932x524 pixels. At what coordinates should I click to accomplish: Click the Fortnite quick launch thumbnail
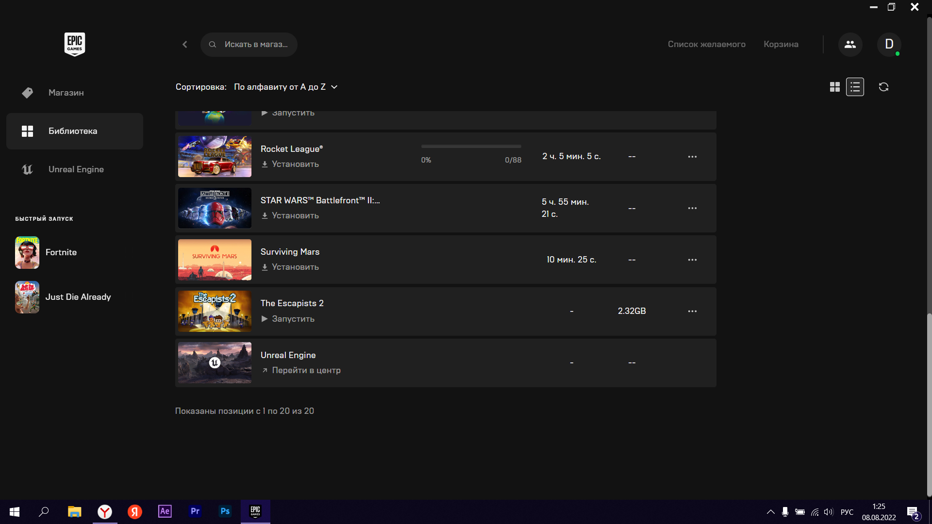pyautogui.click(x=27, y=252)
